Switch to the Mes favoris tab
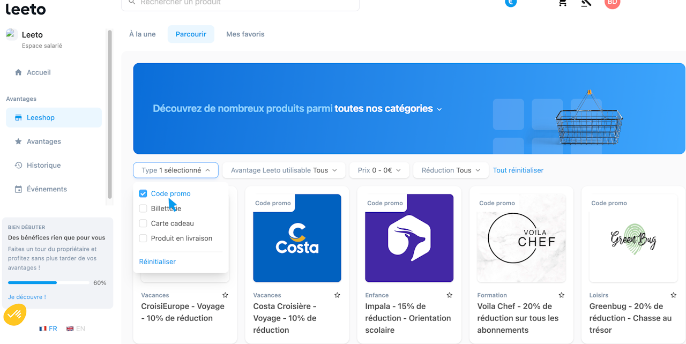 point(245,34)
